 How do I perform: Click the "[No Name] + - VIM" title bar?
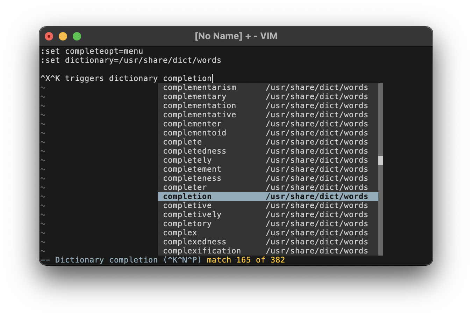pos(236,36)
